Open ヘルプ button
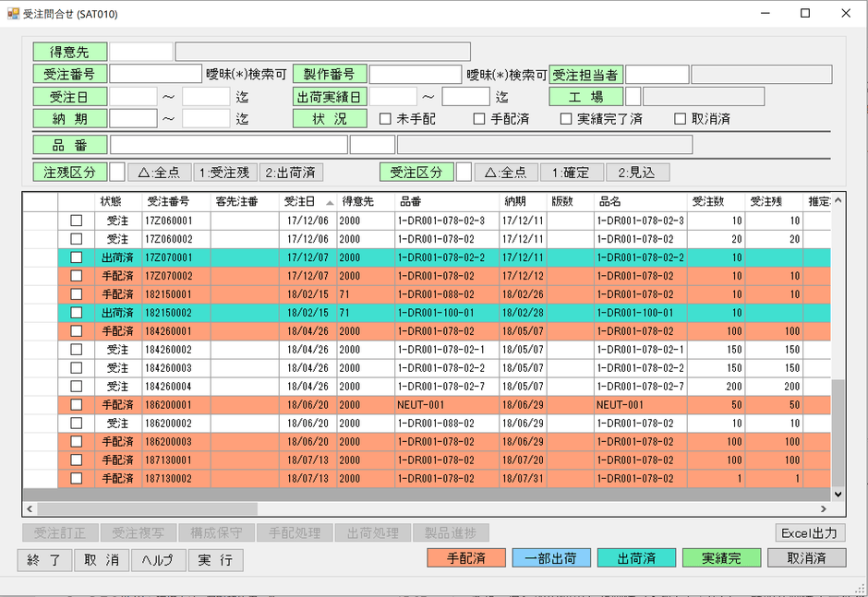Screen dimensions: 868x597 click(158, 559)
